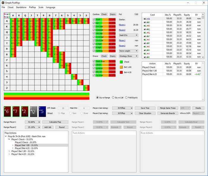Viewport: 208px width, 176px height.
Task: Select the QQ hand cell
Action: click(x=25, y=32)
